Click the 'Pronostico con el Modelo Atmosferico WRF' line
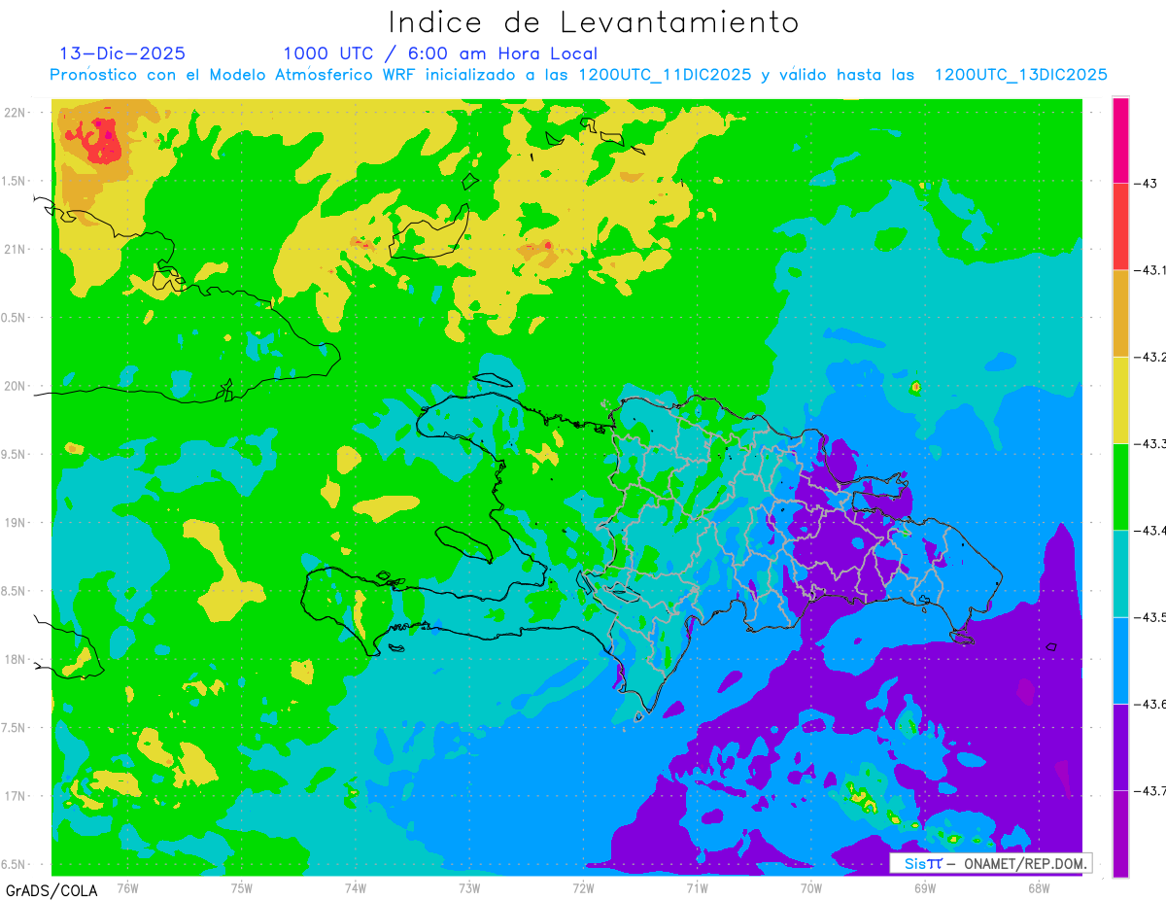1166x901 pixels. [578, 75]
